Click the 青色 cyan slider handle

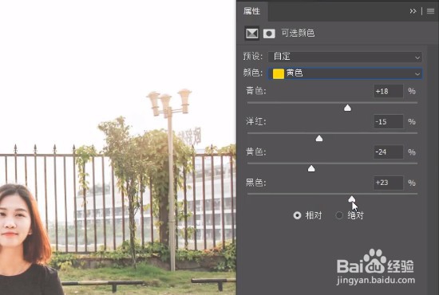click(x=347, y=108)
